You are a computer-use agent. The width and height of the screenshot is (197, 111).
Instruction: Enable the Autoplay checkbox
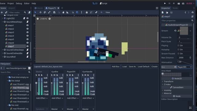[179, 49]
